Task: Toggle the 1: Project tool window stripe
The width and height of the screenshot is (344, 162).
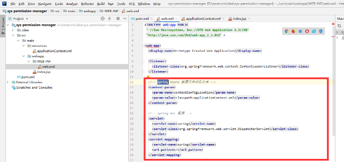Action: (x=3, y=26)
